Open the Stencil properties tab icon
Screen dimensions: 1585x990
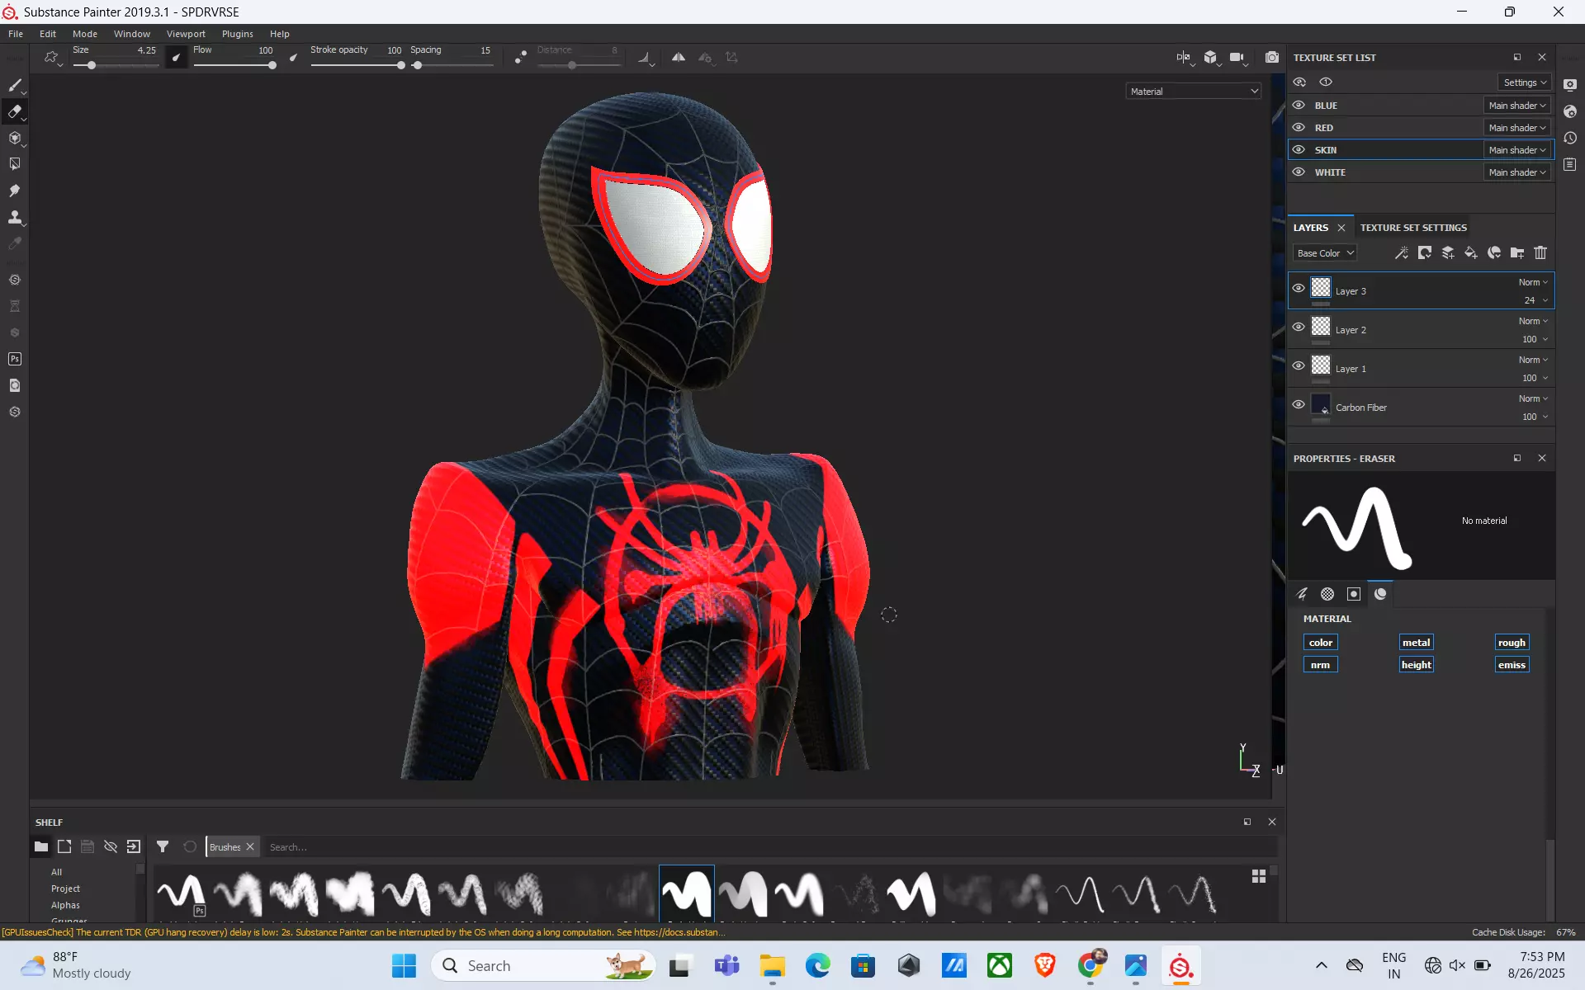click(x=1354, y=594)
